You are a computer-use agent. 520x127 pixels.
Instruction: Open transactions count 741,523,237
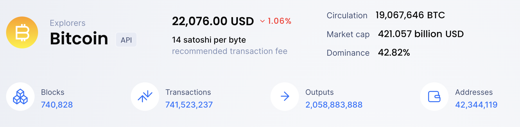(x=189, y=105)
